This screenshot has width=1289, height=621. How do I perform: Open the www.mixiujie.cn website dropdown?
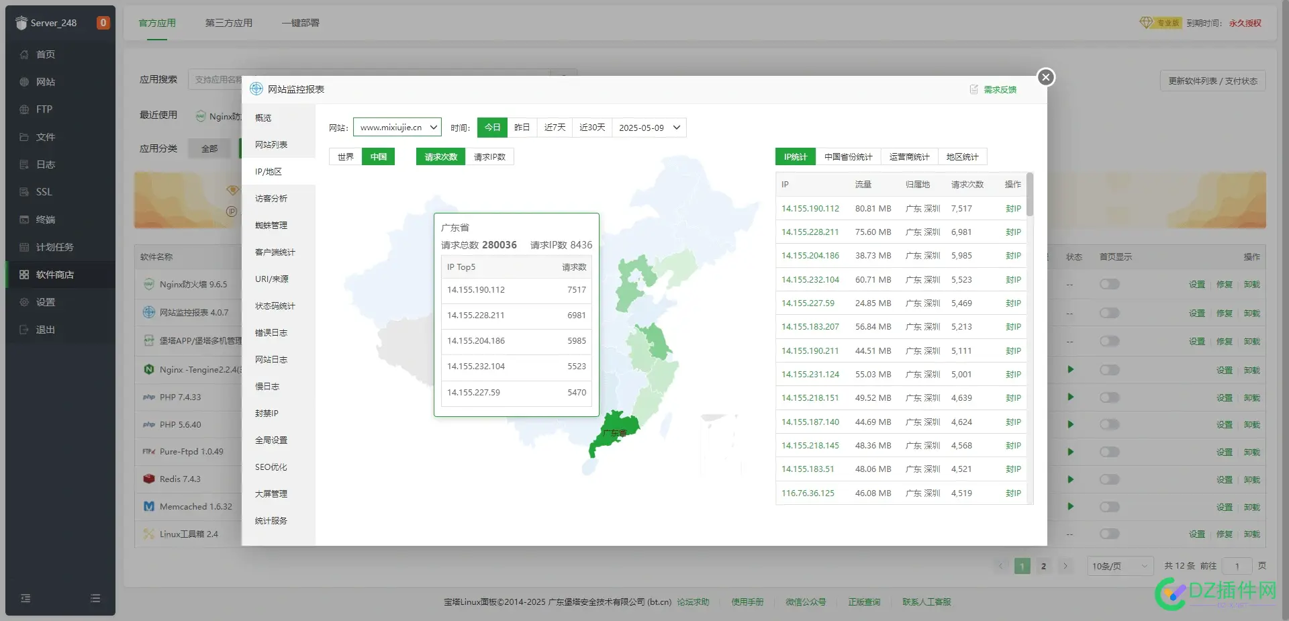397,128
